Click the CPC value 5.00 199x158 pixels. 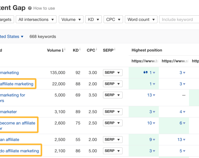[93, 151]
